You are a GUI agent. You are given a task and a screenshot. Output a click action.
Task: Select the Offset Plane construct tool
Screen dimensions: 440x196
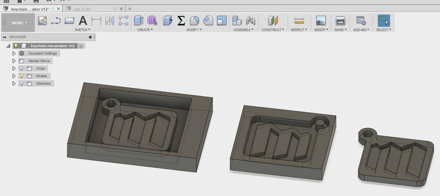[273, 20]
